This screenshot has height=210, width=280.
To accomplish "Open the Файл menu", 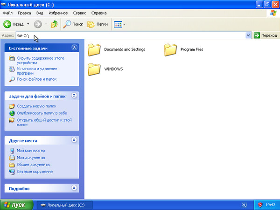I will 8,13.
